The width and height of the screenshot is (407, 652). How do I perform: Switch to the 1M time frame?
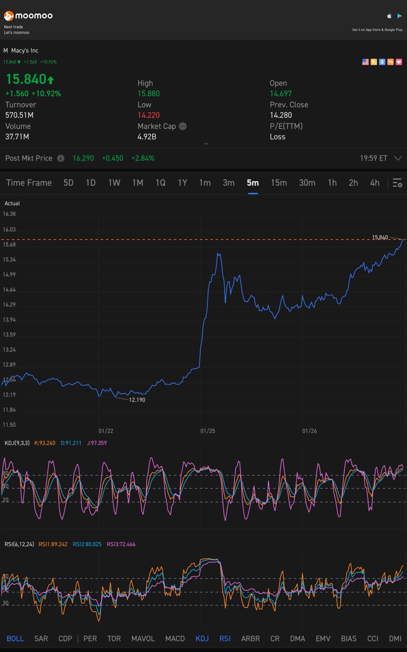coord(138,183)
